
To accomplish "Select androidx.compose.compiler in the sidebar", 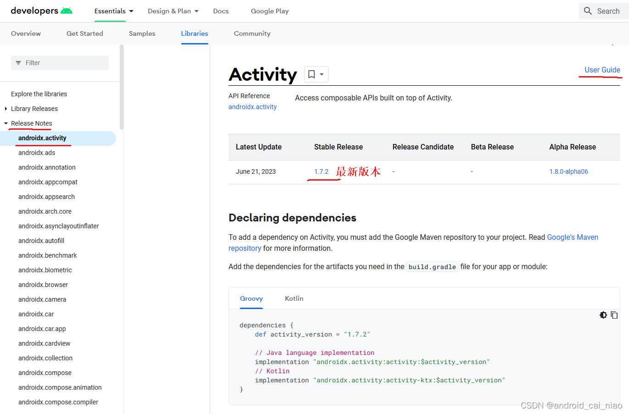I will point(58,402).
